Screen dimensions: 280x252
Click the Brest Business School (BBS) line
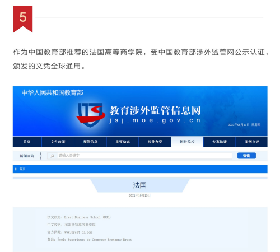(x=79, y=217)
